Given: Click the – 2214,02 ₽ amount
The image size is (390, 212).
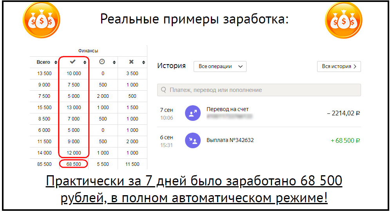Looking at the screenshot, I should tap(343, 113).
